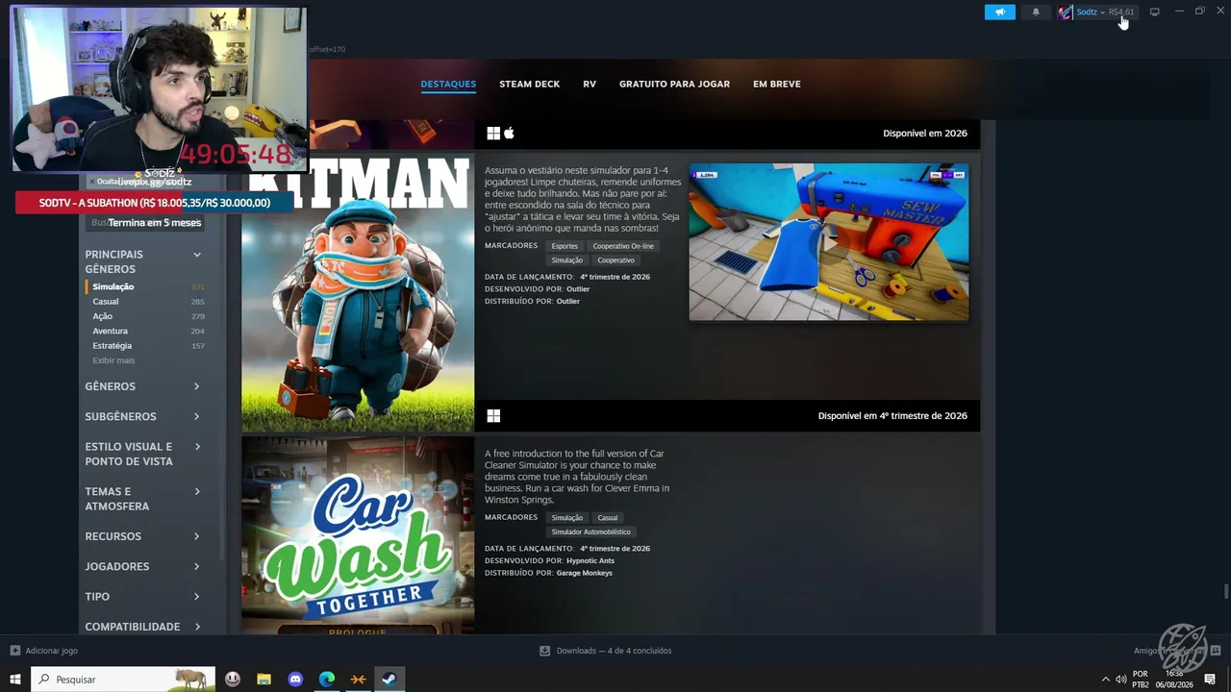
Task: Open the Garage Monkeys publisher link
Action: (585, 573)
